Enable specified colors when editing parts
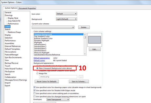 pyautogui.click(x=34, y=93)
